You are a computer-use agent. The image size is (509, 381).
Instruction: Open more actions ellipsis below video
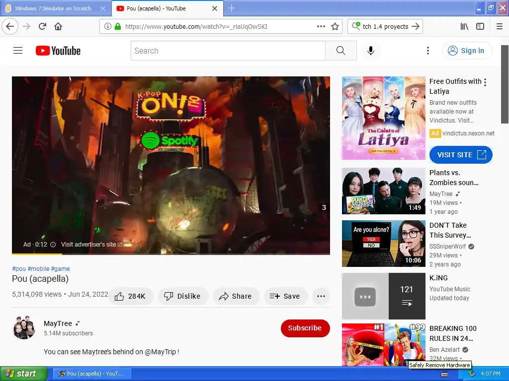tap(321, 296)
